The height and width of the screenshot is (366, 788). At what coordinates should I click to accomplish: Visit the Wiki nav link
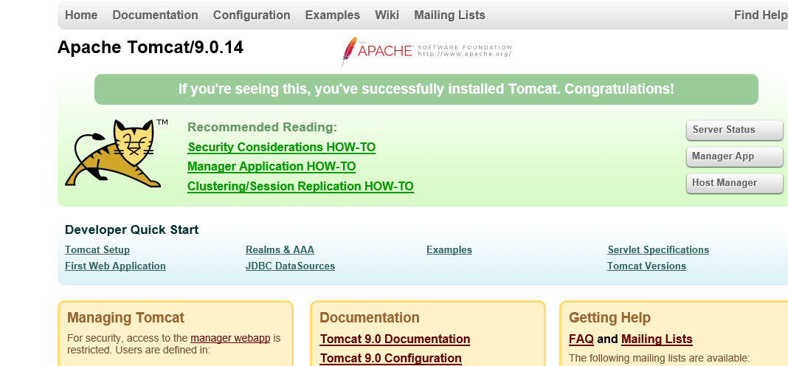(x=387, y=15)
